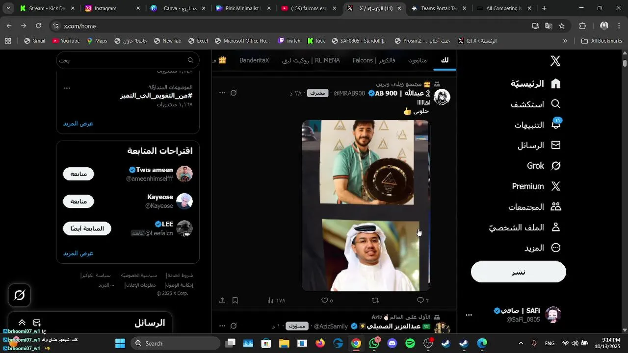The image size is (628, 353).
Task: Reply to the MRAB900 post
Action: coord(422,300)
